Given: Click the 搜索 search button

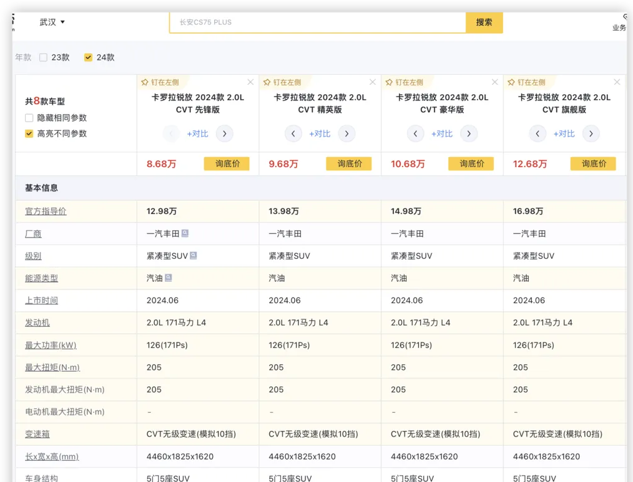Looking at the screenshot, I should click(484, 22).
